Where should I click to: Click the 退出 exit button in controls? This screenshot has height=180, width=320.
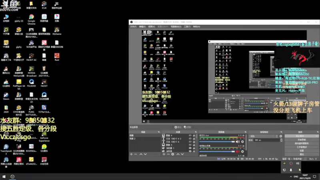click(x=302, y=154)
